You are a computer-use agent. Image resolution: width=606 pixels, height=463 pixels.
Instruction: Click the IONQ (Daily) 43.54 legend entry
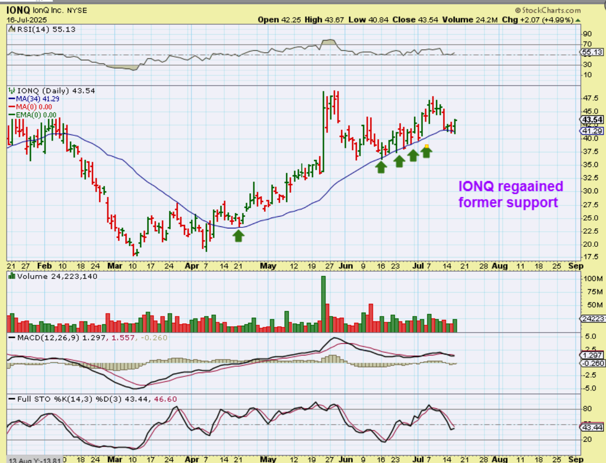pos(53,91)
